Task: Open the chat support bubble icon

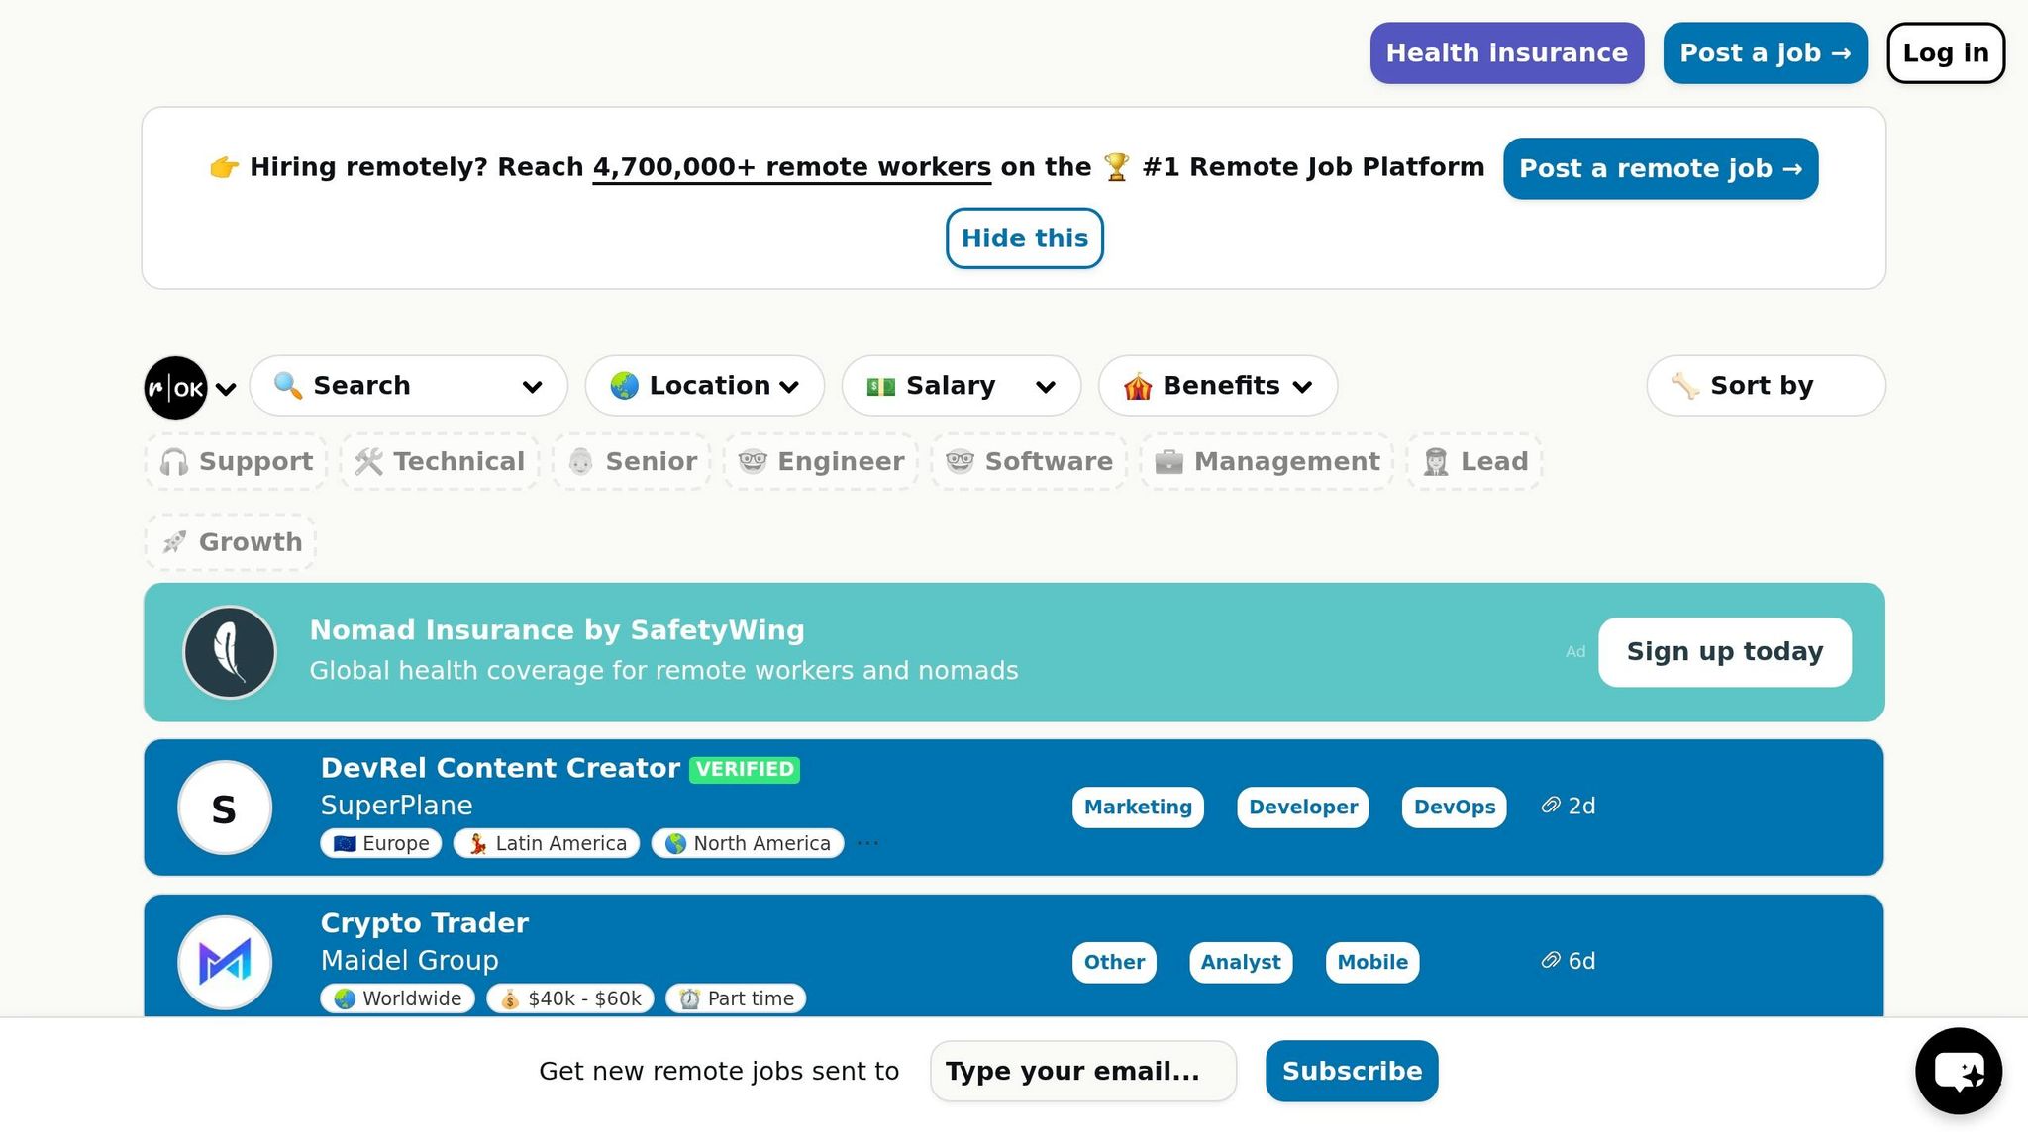Action: (1959, 1071)
